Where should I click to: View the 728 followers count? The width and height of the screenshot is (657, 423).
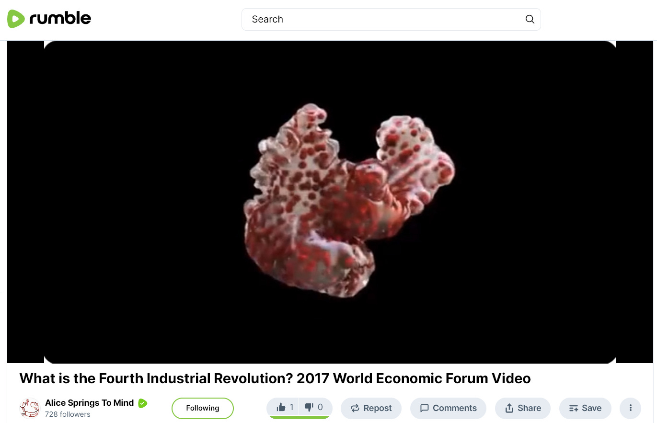pyautogui.click(x=68, y=414)
